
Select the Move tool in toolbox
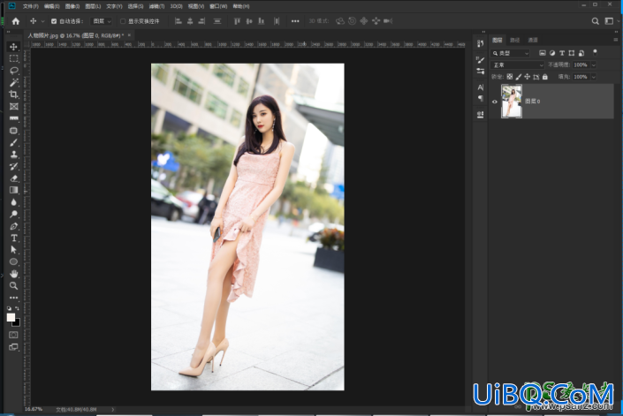(13, 47)
